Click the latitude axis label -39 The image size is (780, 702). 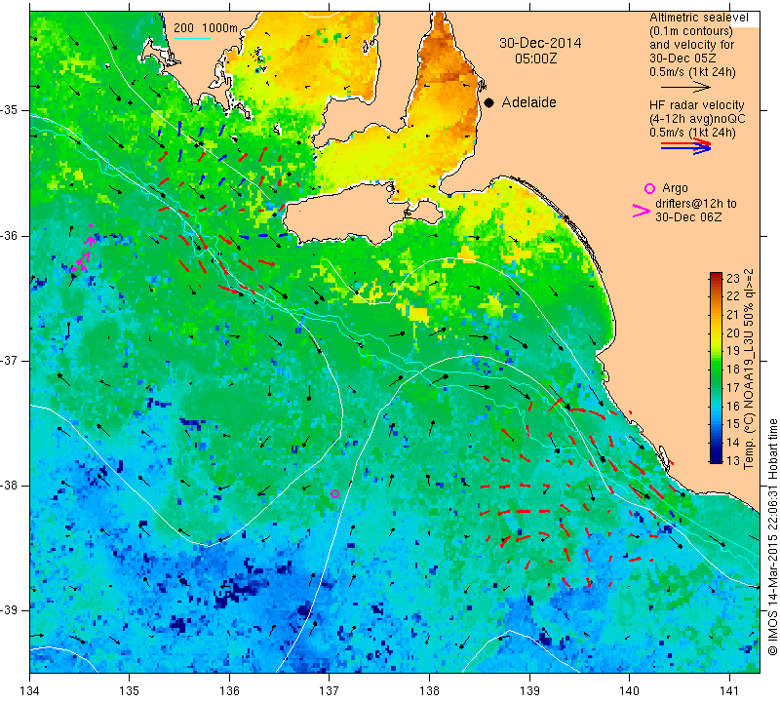(x=9, y=610)
